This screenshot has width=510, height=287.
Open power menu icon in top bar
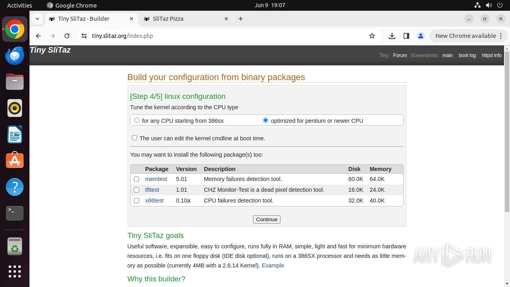coord(500,5)
